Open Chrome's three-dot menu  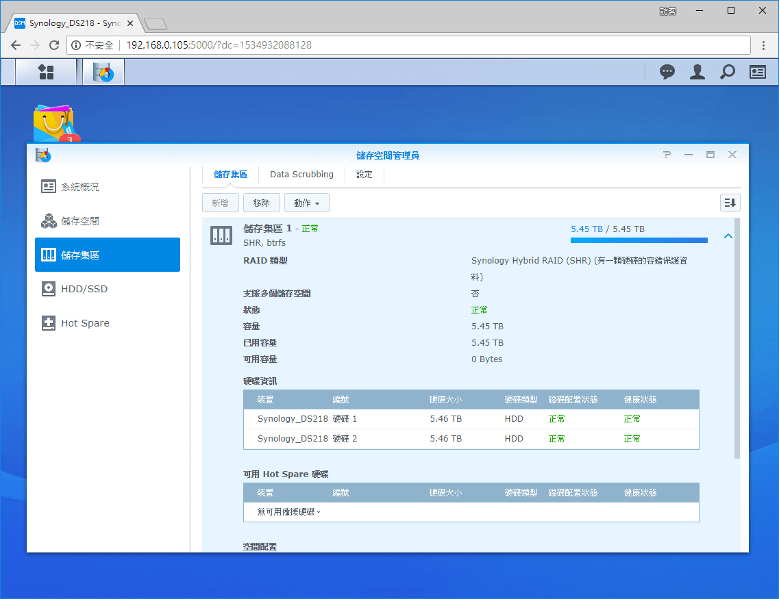(x=764, y=45)
